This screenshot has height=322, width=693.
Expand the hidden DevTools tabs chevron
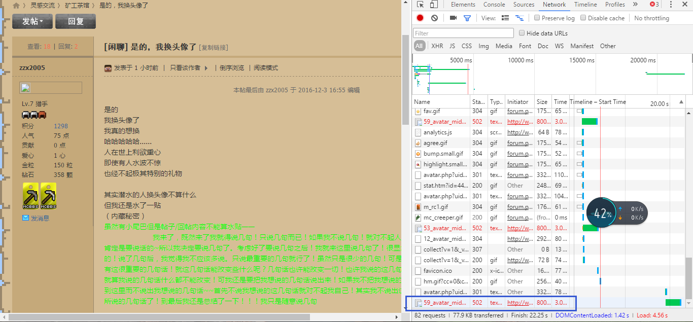[635, 5]
